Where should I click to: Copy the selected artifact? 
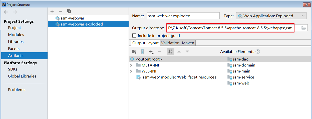(69, 11)
